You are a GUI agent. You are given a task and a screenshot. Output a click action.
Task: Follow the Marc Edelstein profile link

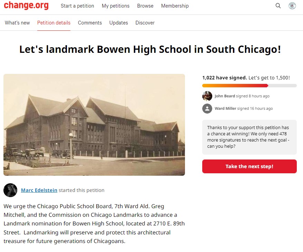pyautogui.click(x=39, y=190)
